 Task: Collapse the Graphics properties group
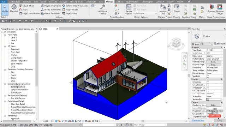coord(222,47)
